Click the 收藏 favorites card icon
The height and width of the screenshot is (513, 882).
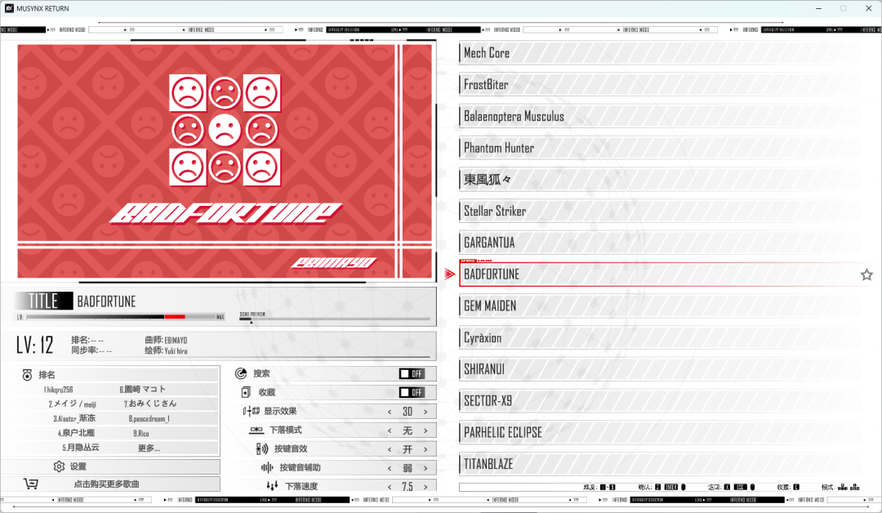click(246, 392)
